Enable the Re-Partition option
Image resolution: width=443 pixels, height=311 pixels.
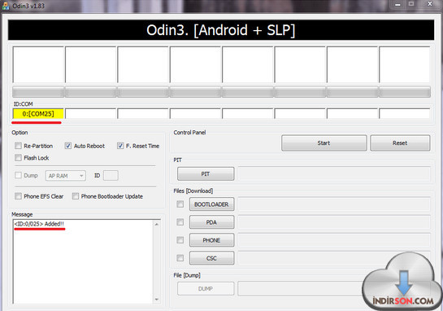coord(18,146)
